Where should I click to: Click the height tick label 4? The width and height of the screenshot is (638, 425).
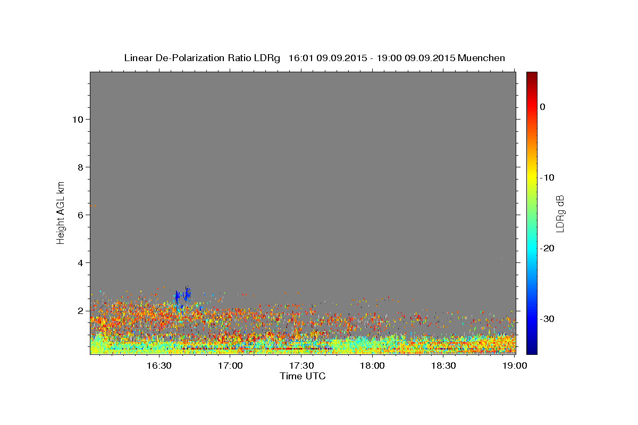point(81,263)
